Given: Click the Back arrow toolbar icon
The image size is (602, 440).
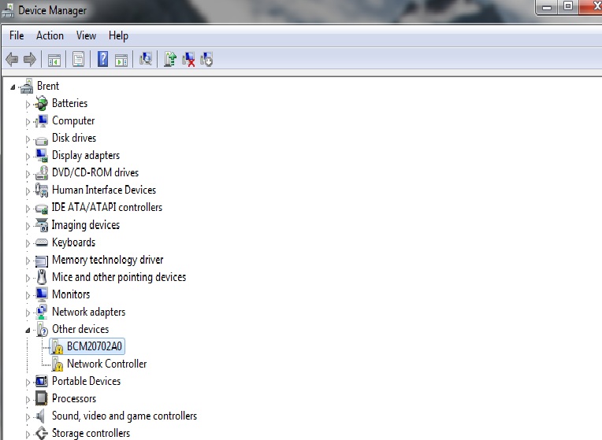Looking at the screenshot, I should tap(13, 60).
